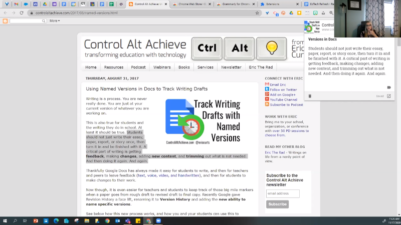Open Windows taskbar search

pos(15,221)
